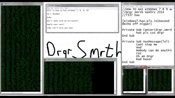The width and height of the screenshot is (175, 98).
Task: Click scroll-up arrow in small inactive Command Prompt
Action: click(173, 70)
